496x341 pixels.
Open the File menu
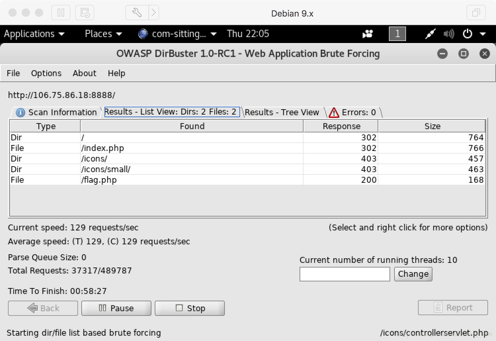coord(13,73)
